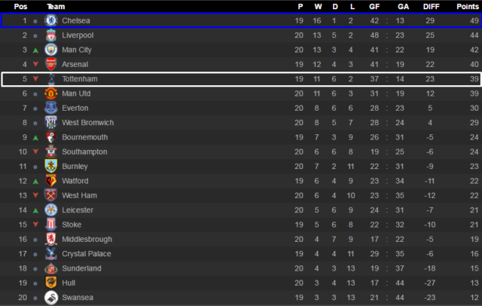The height and width of the screenshot is (306, 482).
Task: Click the Middlesbrough team name
Action: click(87, 239)
